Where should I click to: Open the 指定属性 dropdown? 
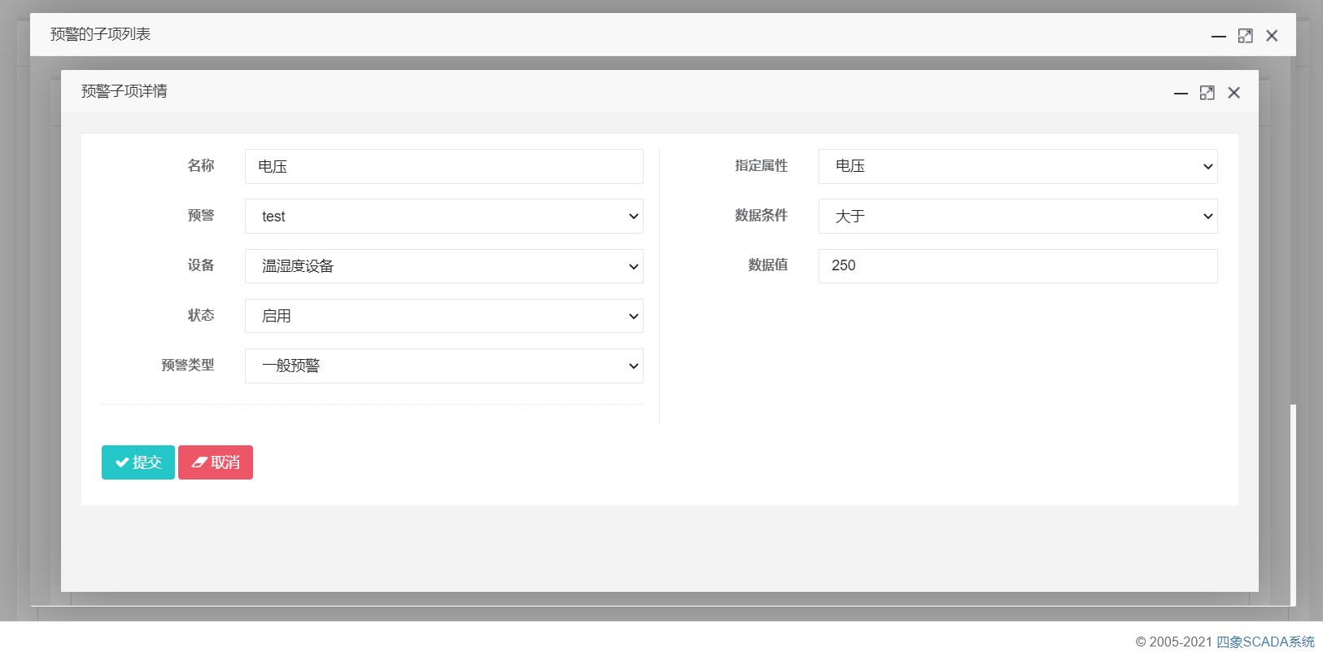point(1017,167)
